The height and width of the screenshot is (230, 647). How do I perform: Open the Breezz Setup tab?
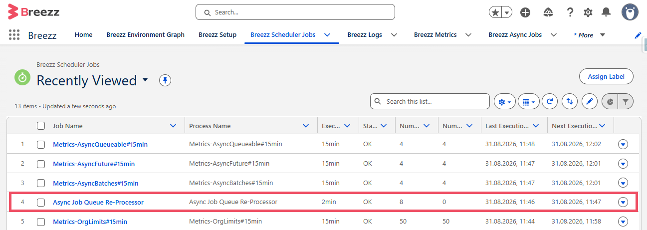[x=217, y=35]
